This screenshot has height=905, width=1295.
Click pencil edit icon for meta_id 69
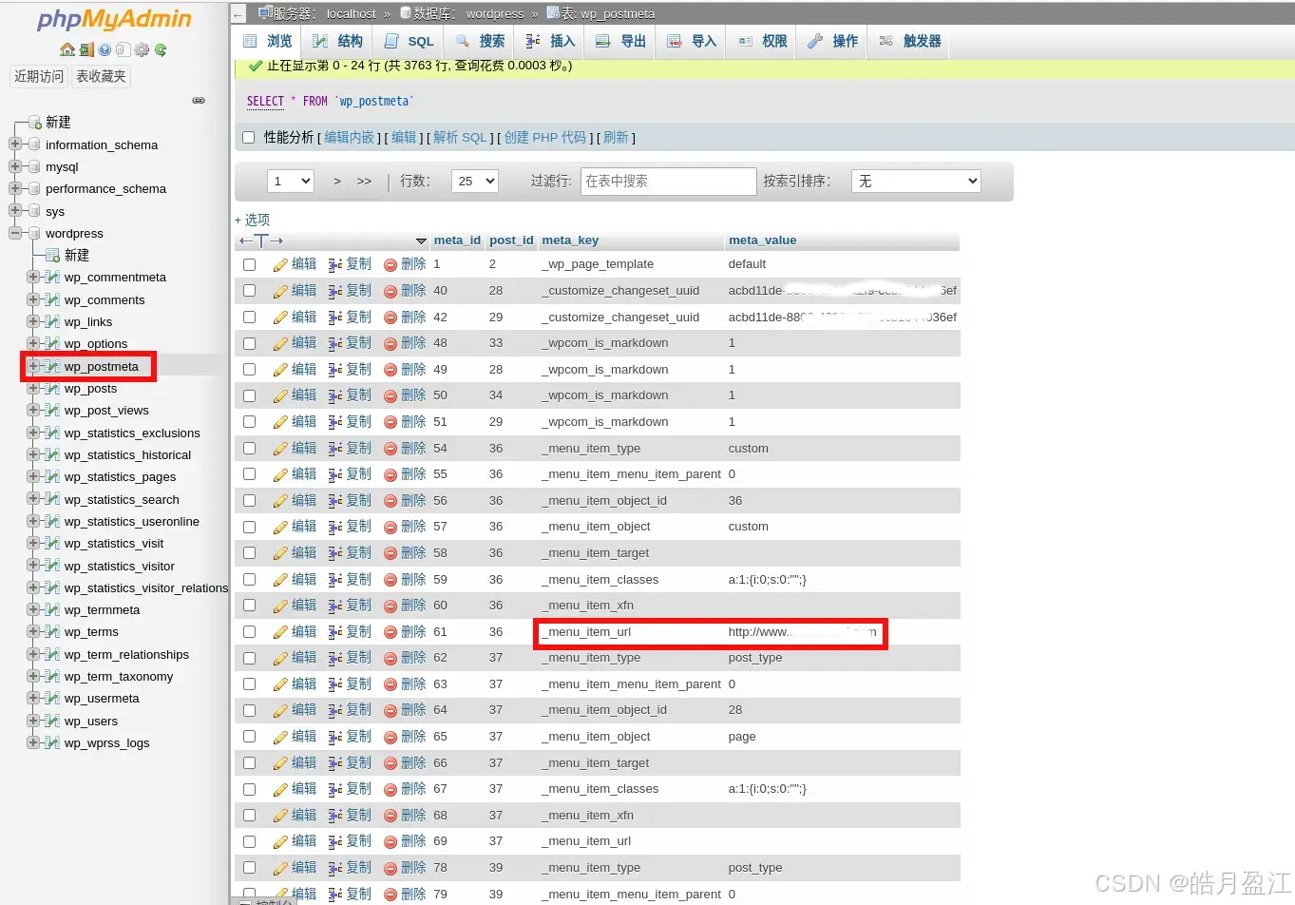click(x=280, y=842)
